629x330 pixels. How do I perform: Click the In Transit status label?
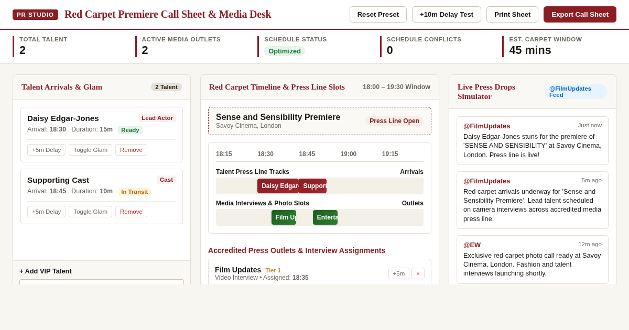tap(134, 192)
